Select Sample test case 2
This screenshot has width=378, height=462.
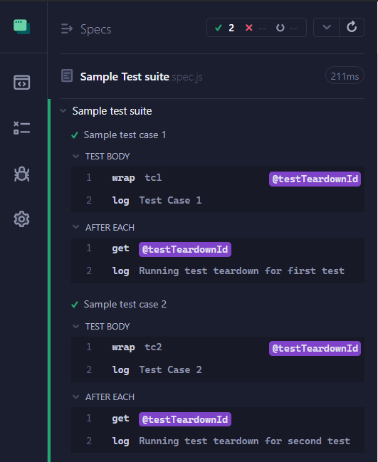[x=125, y=305]
